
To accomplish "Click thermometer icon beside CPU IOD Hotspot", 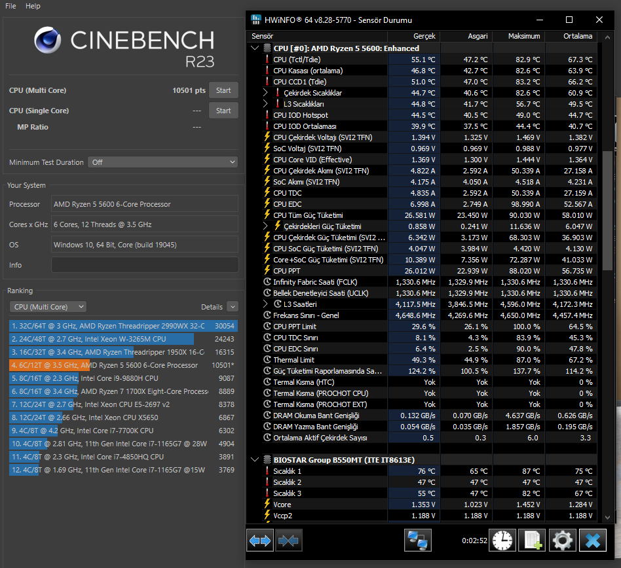I will [267, 115].
